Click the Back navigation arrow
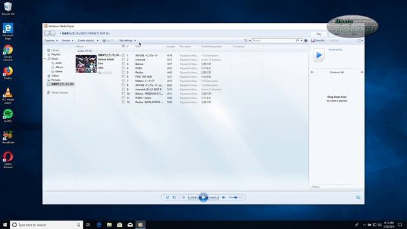The height and width of the screenshot is (229, 407). [46, 33]
